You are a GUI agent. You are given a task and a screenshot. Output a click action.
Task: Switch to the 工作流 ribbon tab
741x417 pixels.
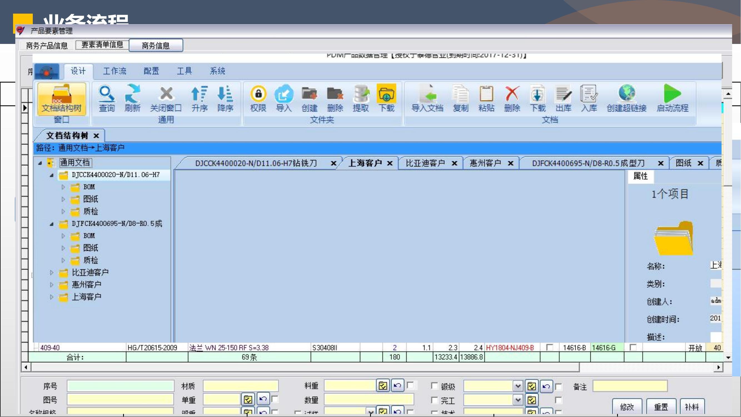tap(114, 71)
